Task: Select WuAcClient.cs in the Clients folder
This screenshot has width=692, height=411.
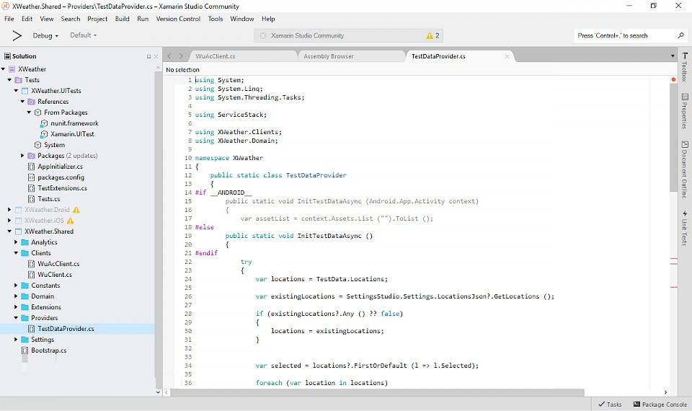Action: [x=58, y=264]
